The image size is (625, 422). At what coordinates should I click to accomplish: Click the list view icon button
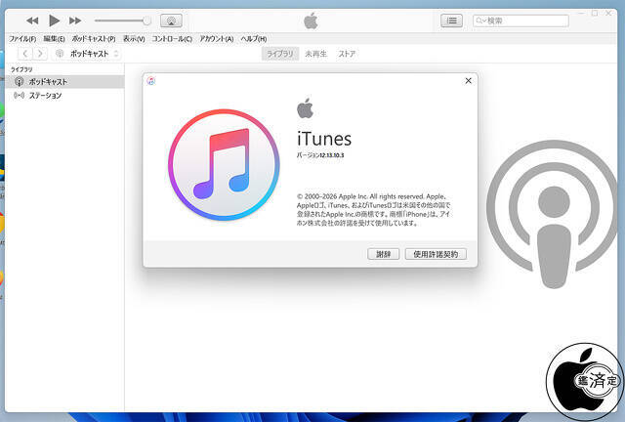(451, 21)
